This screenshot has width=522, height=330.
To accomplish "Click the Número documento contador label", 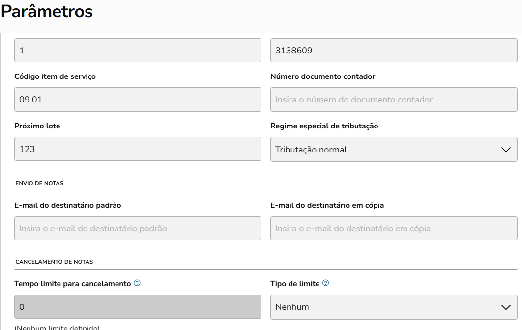I will (x=322, y=76).
